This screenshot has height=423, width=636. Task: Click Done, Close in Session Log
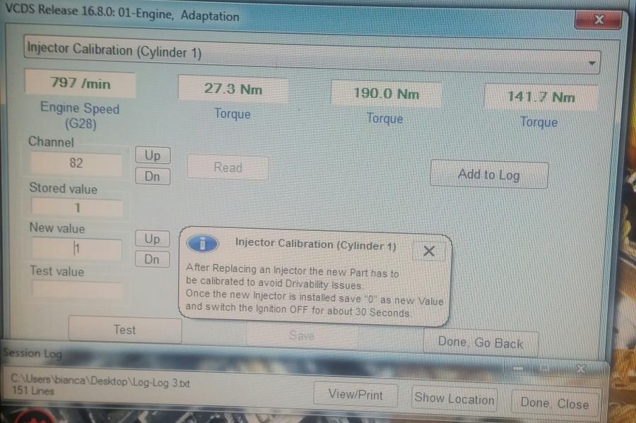click(554, 403)
